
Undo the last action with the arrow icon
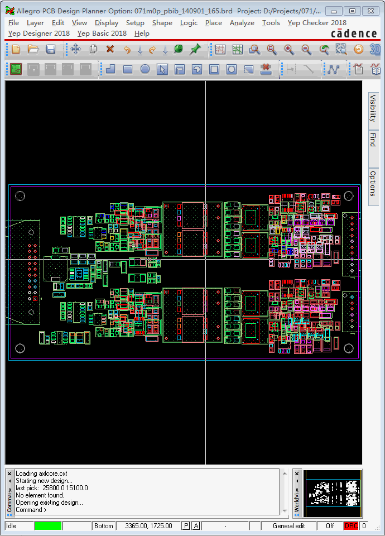click(x=127, y=50)
